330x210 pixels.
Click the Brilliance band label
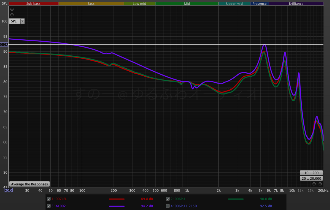tap(296, 4)
